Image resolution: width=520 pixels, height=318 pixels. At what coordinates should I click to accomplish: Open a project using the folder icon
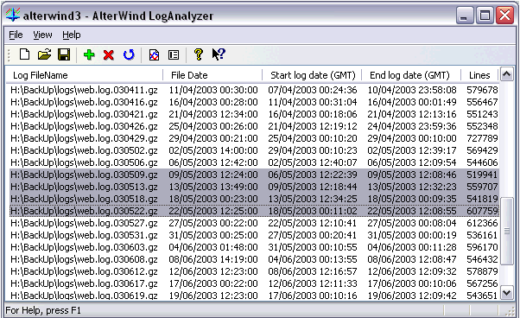pos(44,54)
